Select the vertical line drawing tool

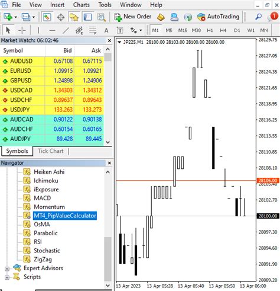point(38,30)
